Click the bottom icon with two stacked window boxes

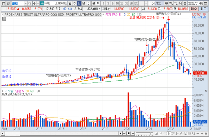pyautogui.click(x=156, y=134)
